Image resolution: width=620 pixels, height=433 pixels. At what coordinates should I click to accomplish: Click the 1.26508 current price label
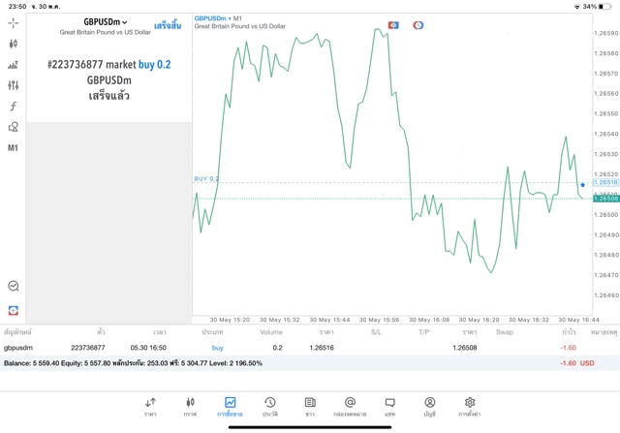coord(604,199)
